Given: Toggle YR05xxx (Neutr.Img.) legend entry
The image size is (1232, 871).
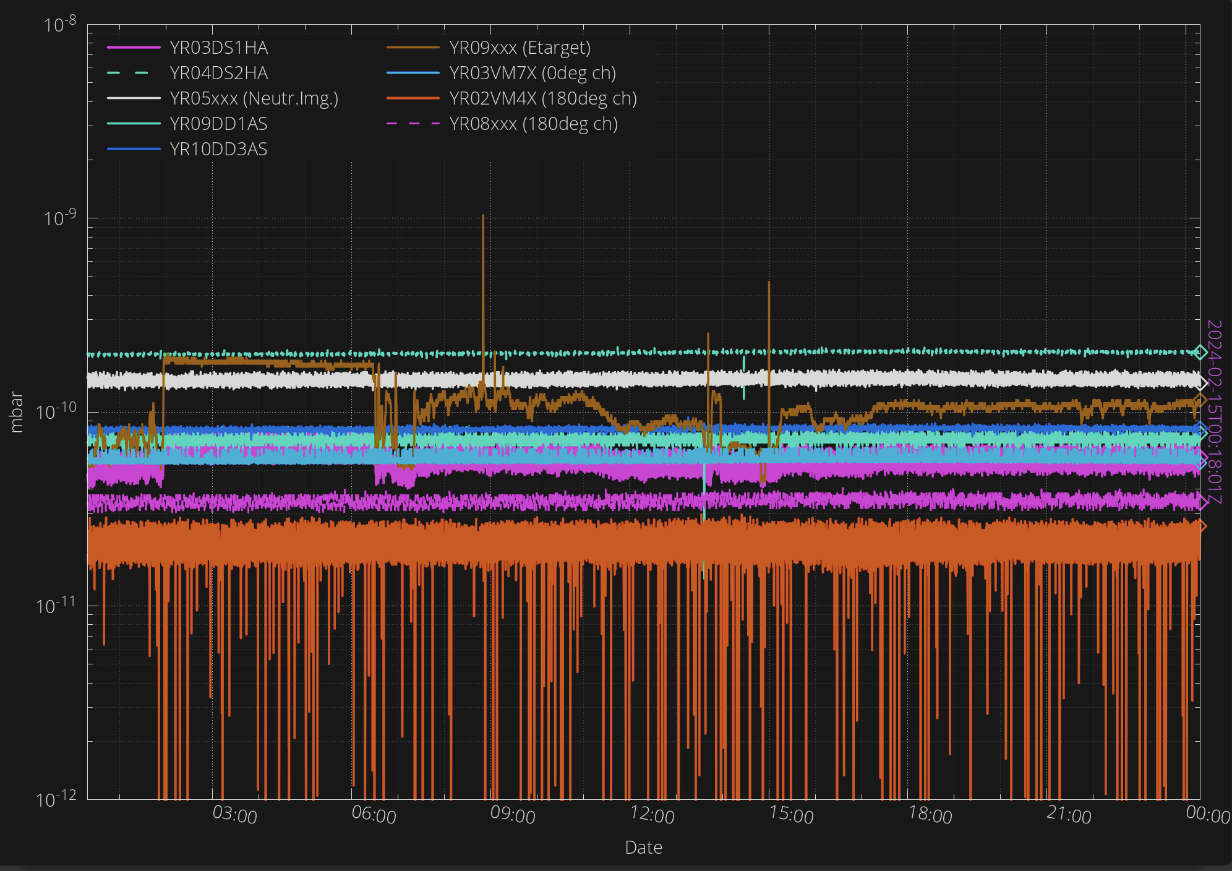Looking at the screenshot, I should [254, 98].
